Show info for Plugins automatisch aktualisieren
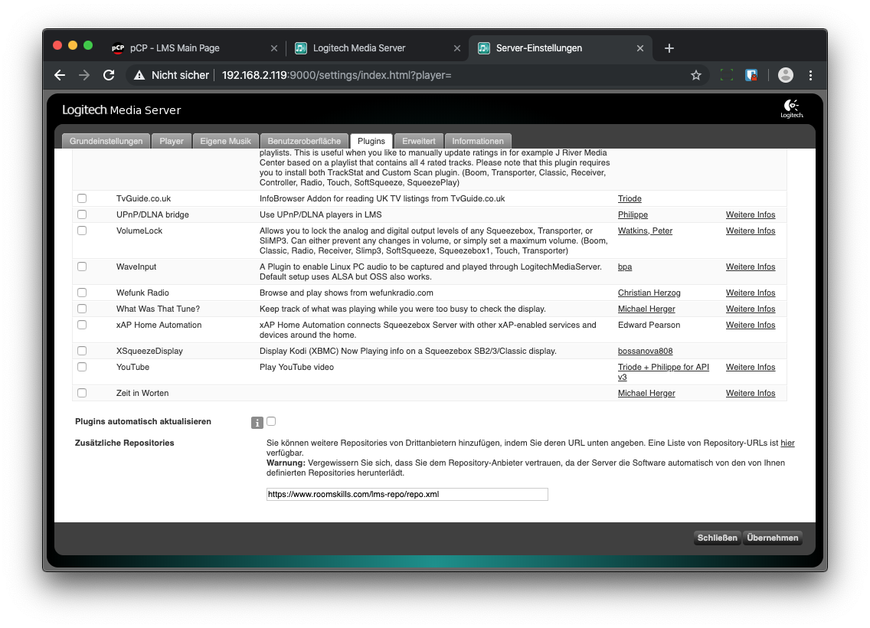Viewport: 870px width, 628px height. (x=257, y=423)
